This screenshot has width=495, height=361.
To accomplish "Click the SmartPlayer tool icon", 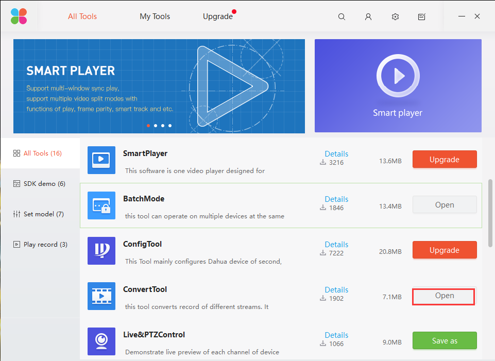I will click(x=101, y=160).
